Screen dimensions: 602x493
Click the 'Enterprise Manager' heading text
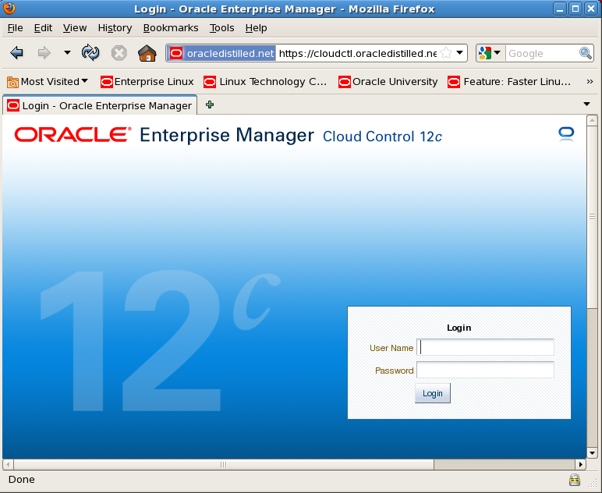click(x=227, y=136)
